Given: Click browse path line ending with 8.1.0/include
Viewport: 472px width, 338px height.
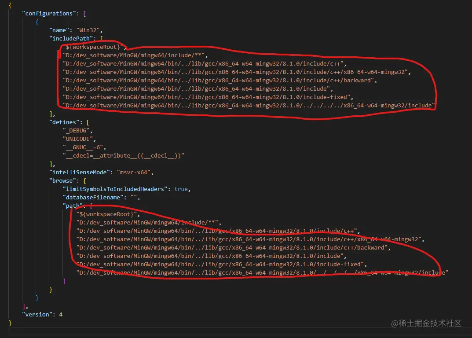Looking at the screenshot, I should point(210,256).
